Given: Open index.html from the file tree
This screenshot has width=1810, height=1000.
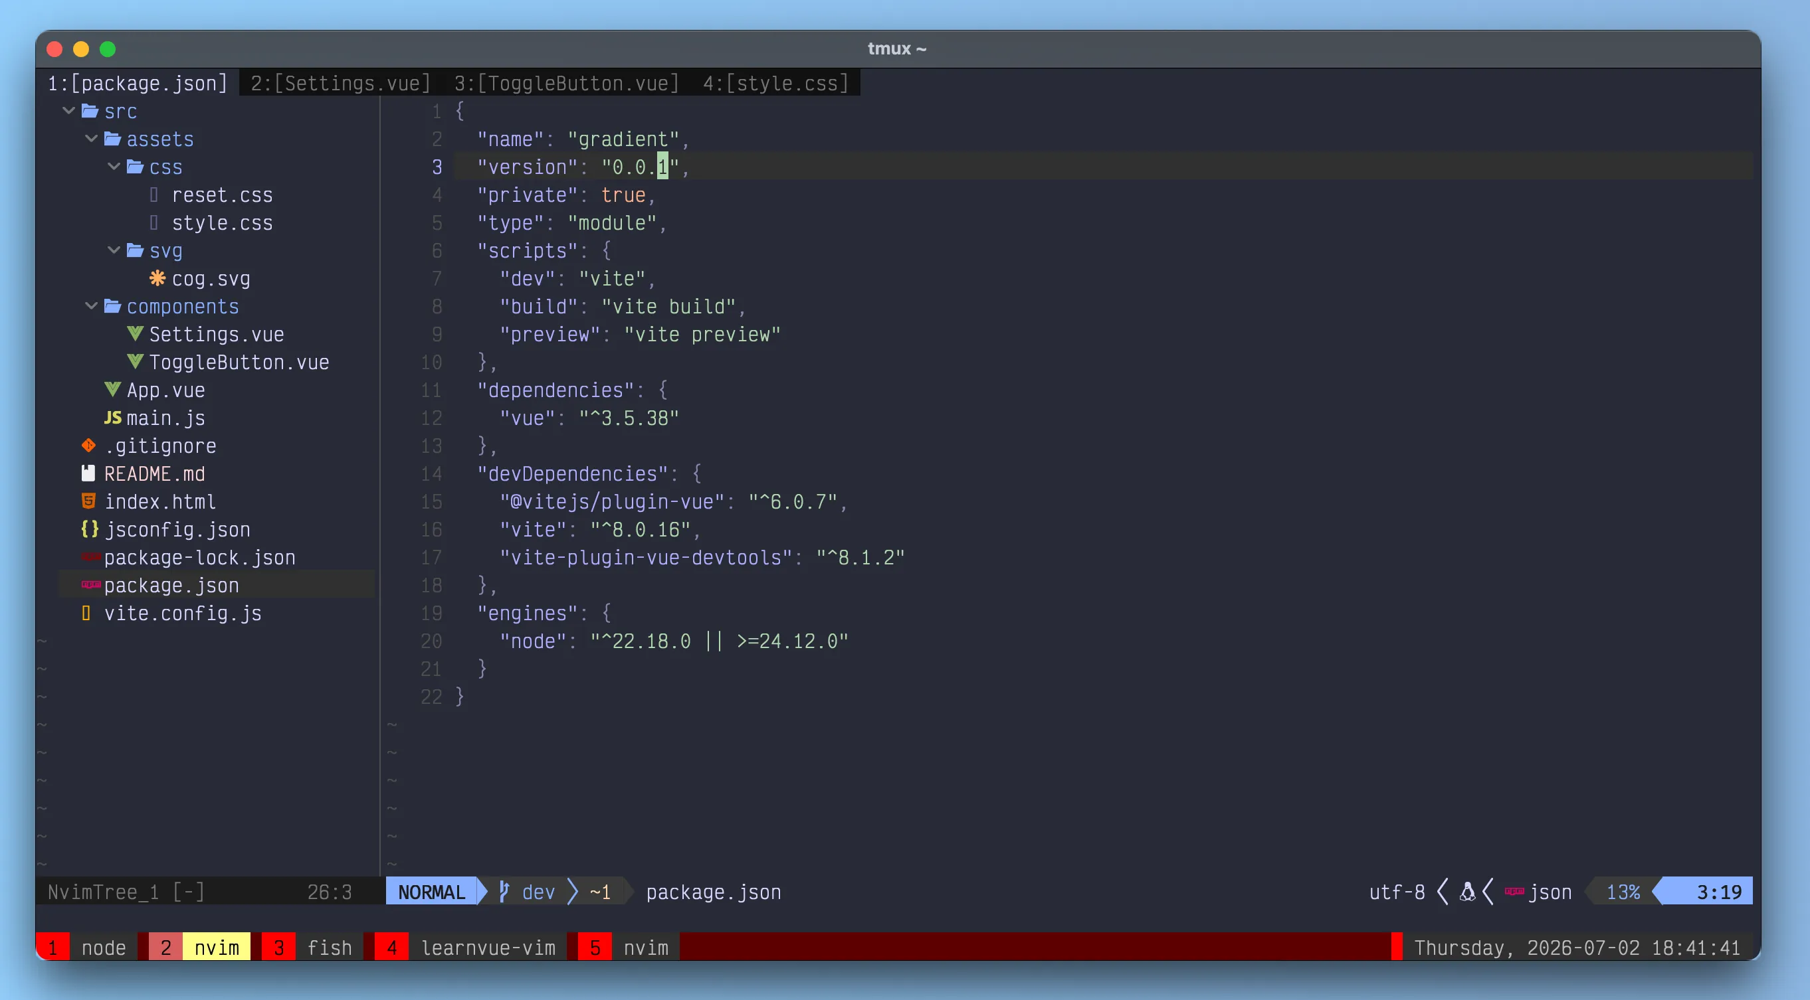Looking at the screenshot, I should [x=160, y=502].
